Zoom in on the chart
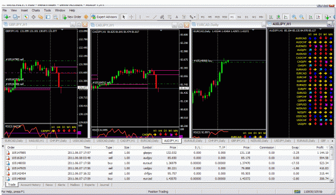Image resolution: width=336 pixels, height=195 pixels. pyautogui.click(x=294, y=17)
